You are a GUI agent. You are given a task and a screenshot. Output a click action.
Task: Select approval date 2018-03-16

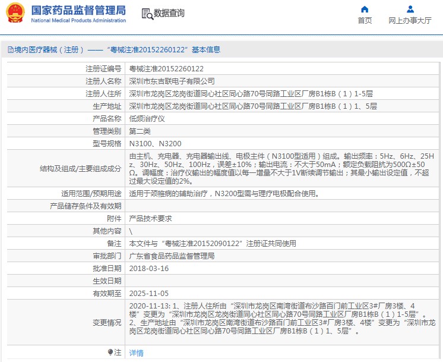[149, 269]
